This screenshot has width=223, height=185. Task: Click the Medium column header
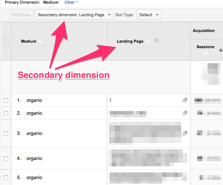coord(29,41)
